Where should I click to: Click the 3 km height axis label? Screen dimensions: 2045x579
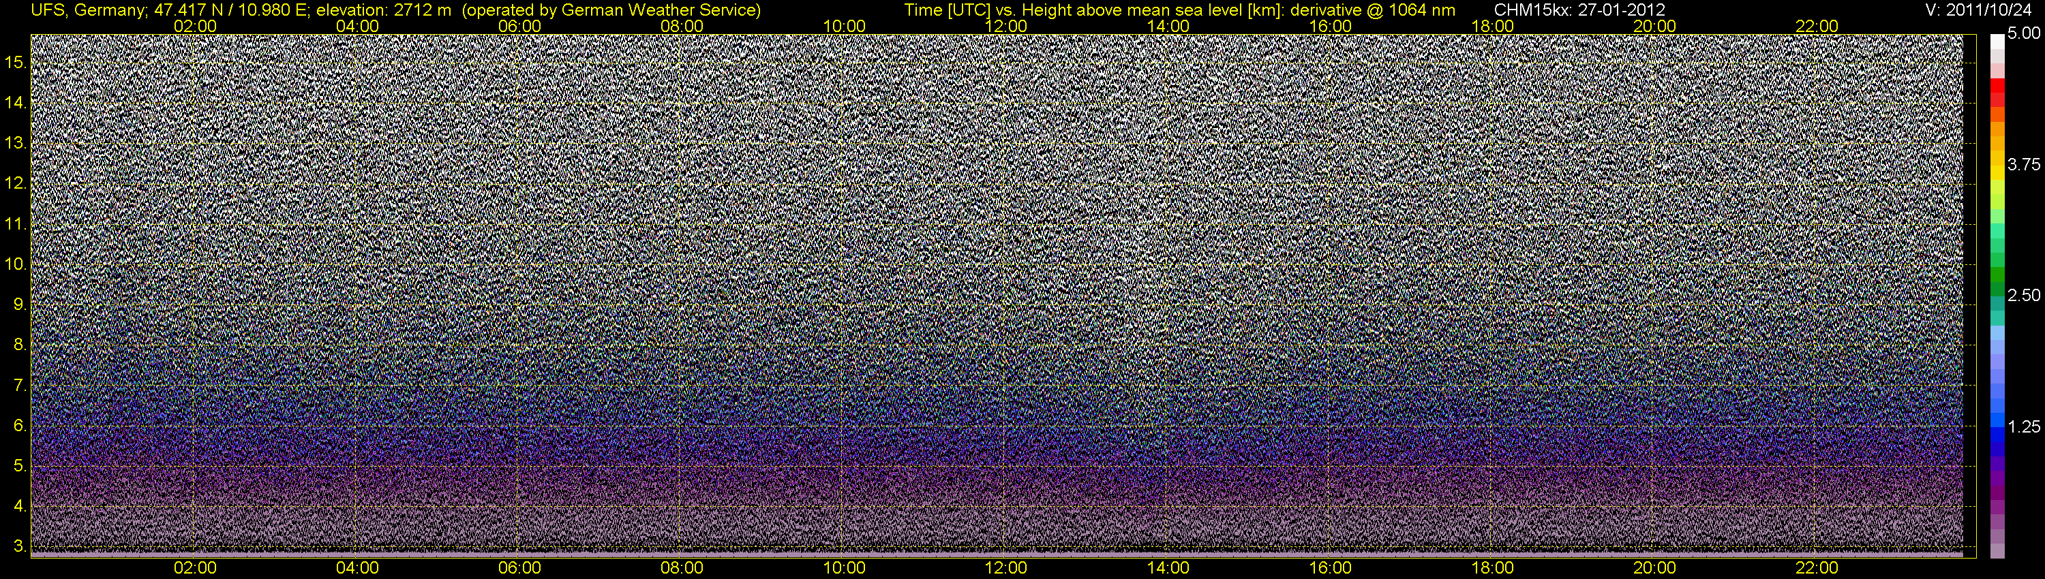coord(19,546)
